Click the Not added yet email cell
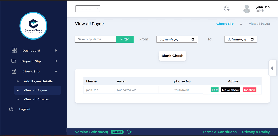The image size is (278, 136). (136, 90)
